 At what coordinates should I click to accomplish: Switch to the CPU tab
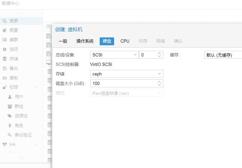(x=125, y=41)
